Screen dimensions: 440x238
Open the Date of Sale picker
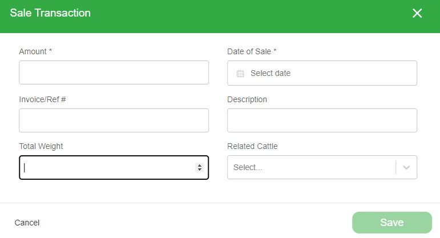pos(322,73)
